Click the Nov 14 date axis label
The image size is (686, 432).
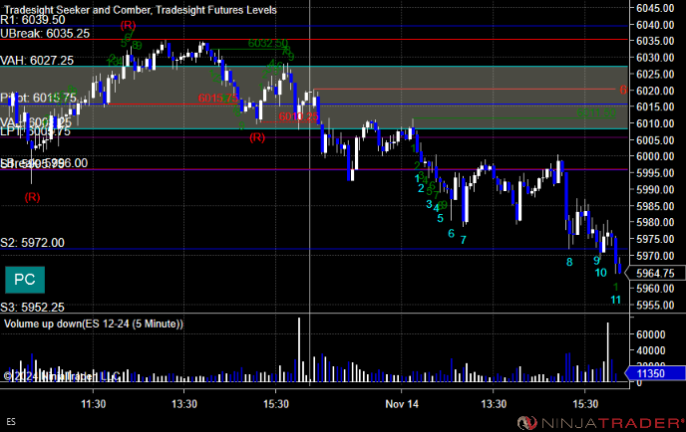[x=402, y=404]
